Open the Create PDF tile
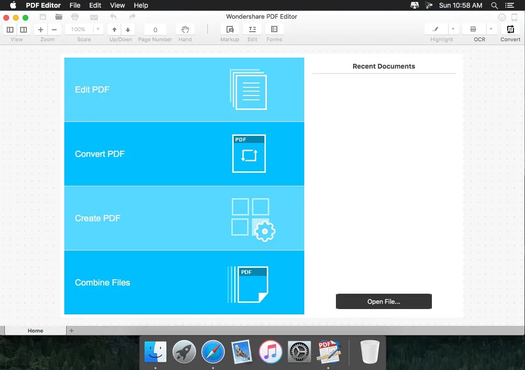 [184, 218]
